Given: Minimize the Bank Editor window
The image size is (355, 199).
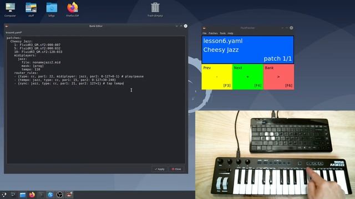Looking at the screenshot, I should 177,26.
